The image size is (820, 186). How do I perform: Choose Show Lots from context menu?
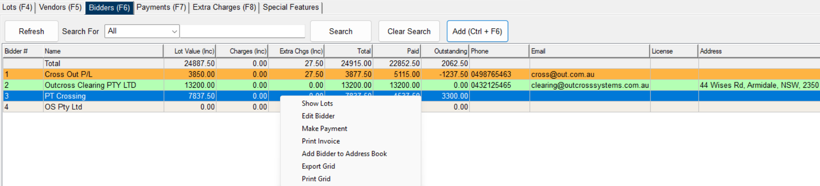click(317, 104)
